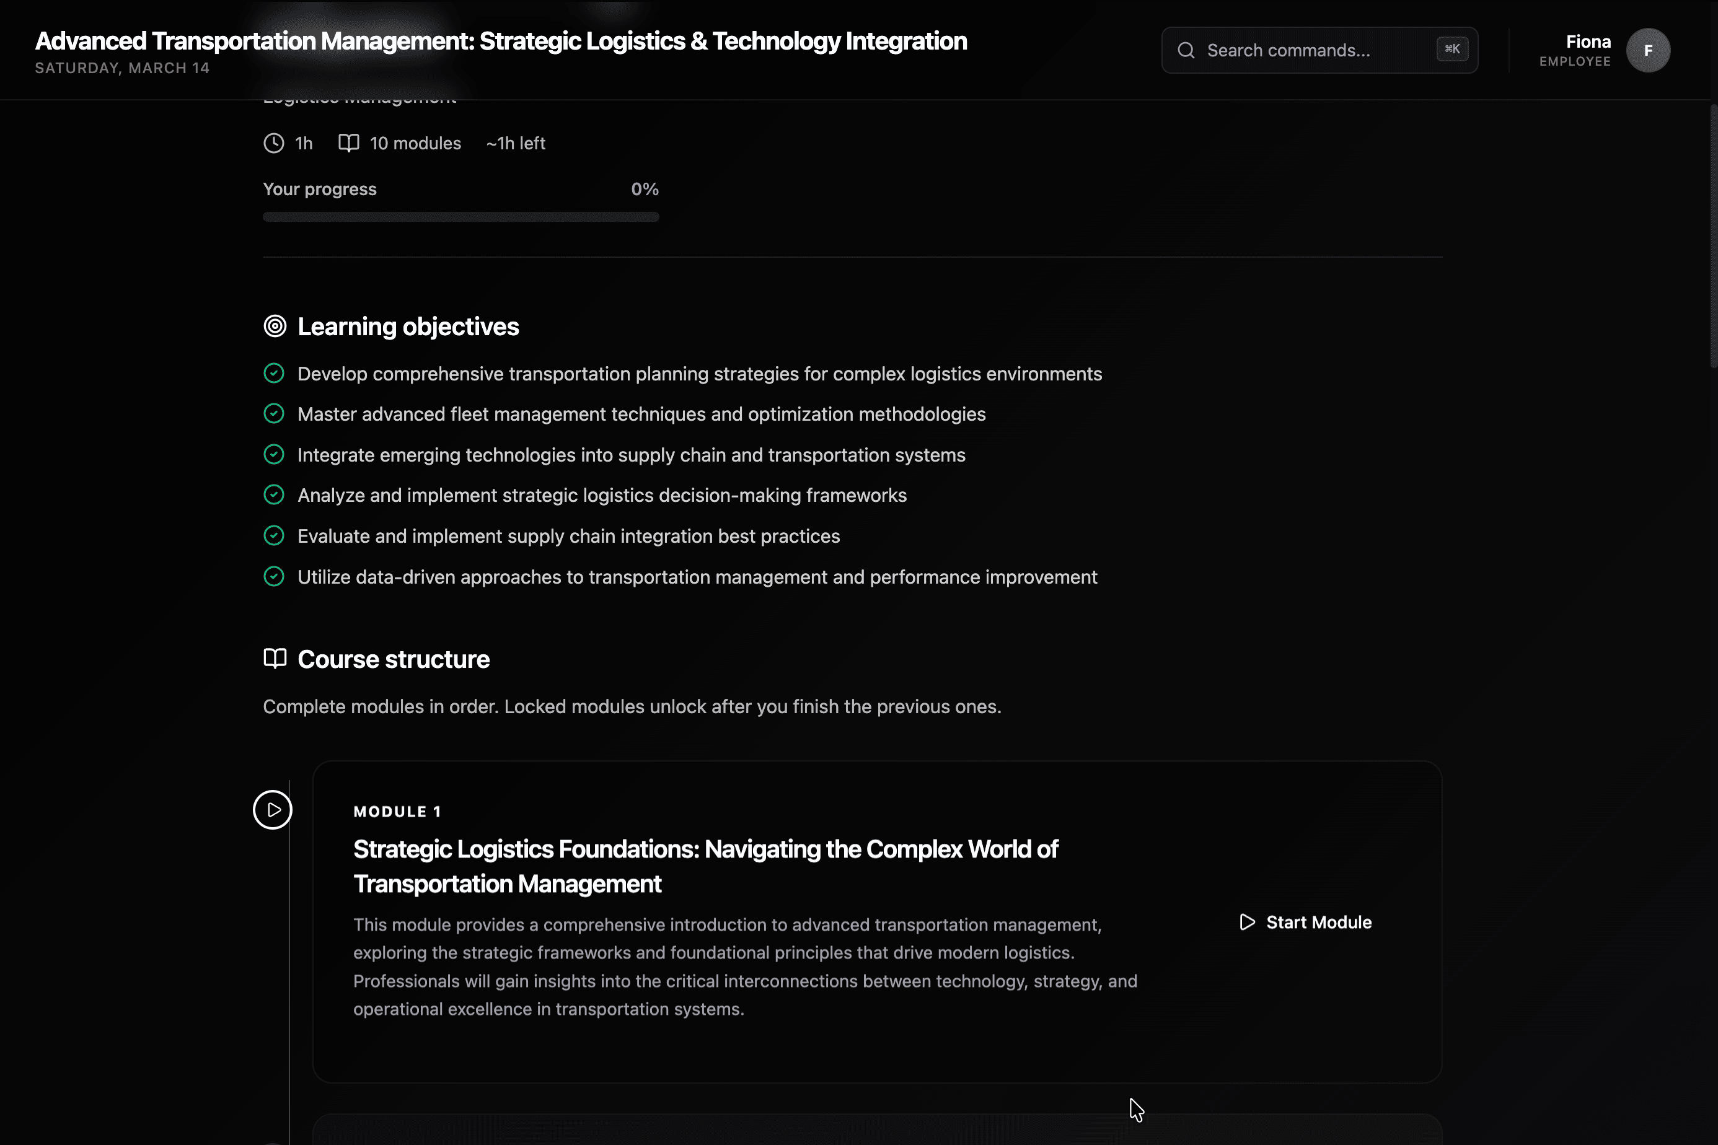Image resolution: width=1718 pixels, height=1145 pixels.
Task: Click the checkmark beside transportation planning objective
Action: tap(274, 374)
